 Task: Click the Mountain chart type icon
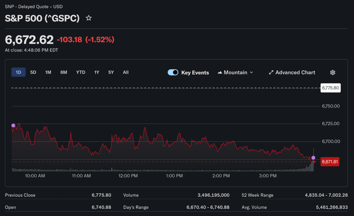point(220,73)
